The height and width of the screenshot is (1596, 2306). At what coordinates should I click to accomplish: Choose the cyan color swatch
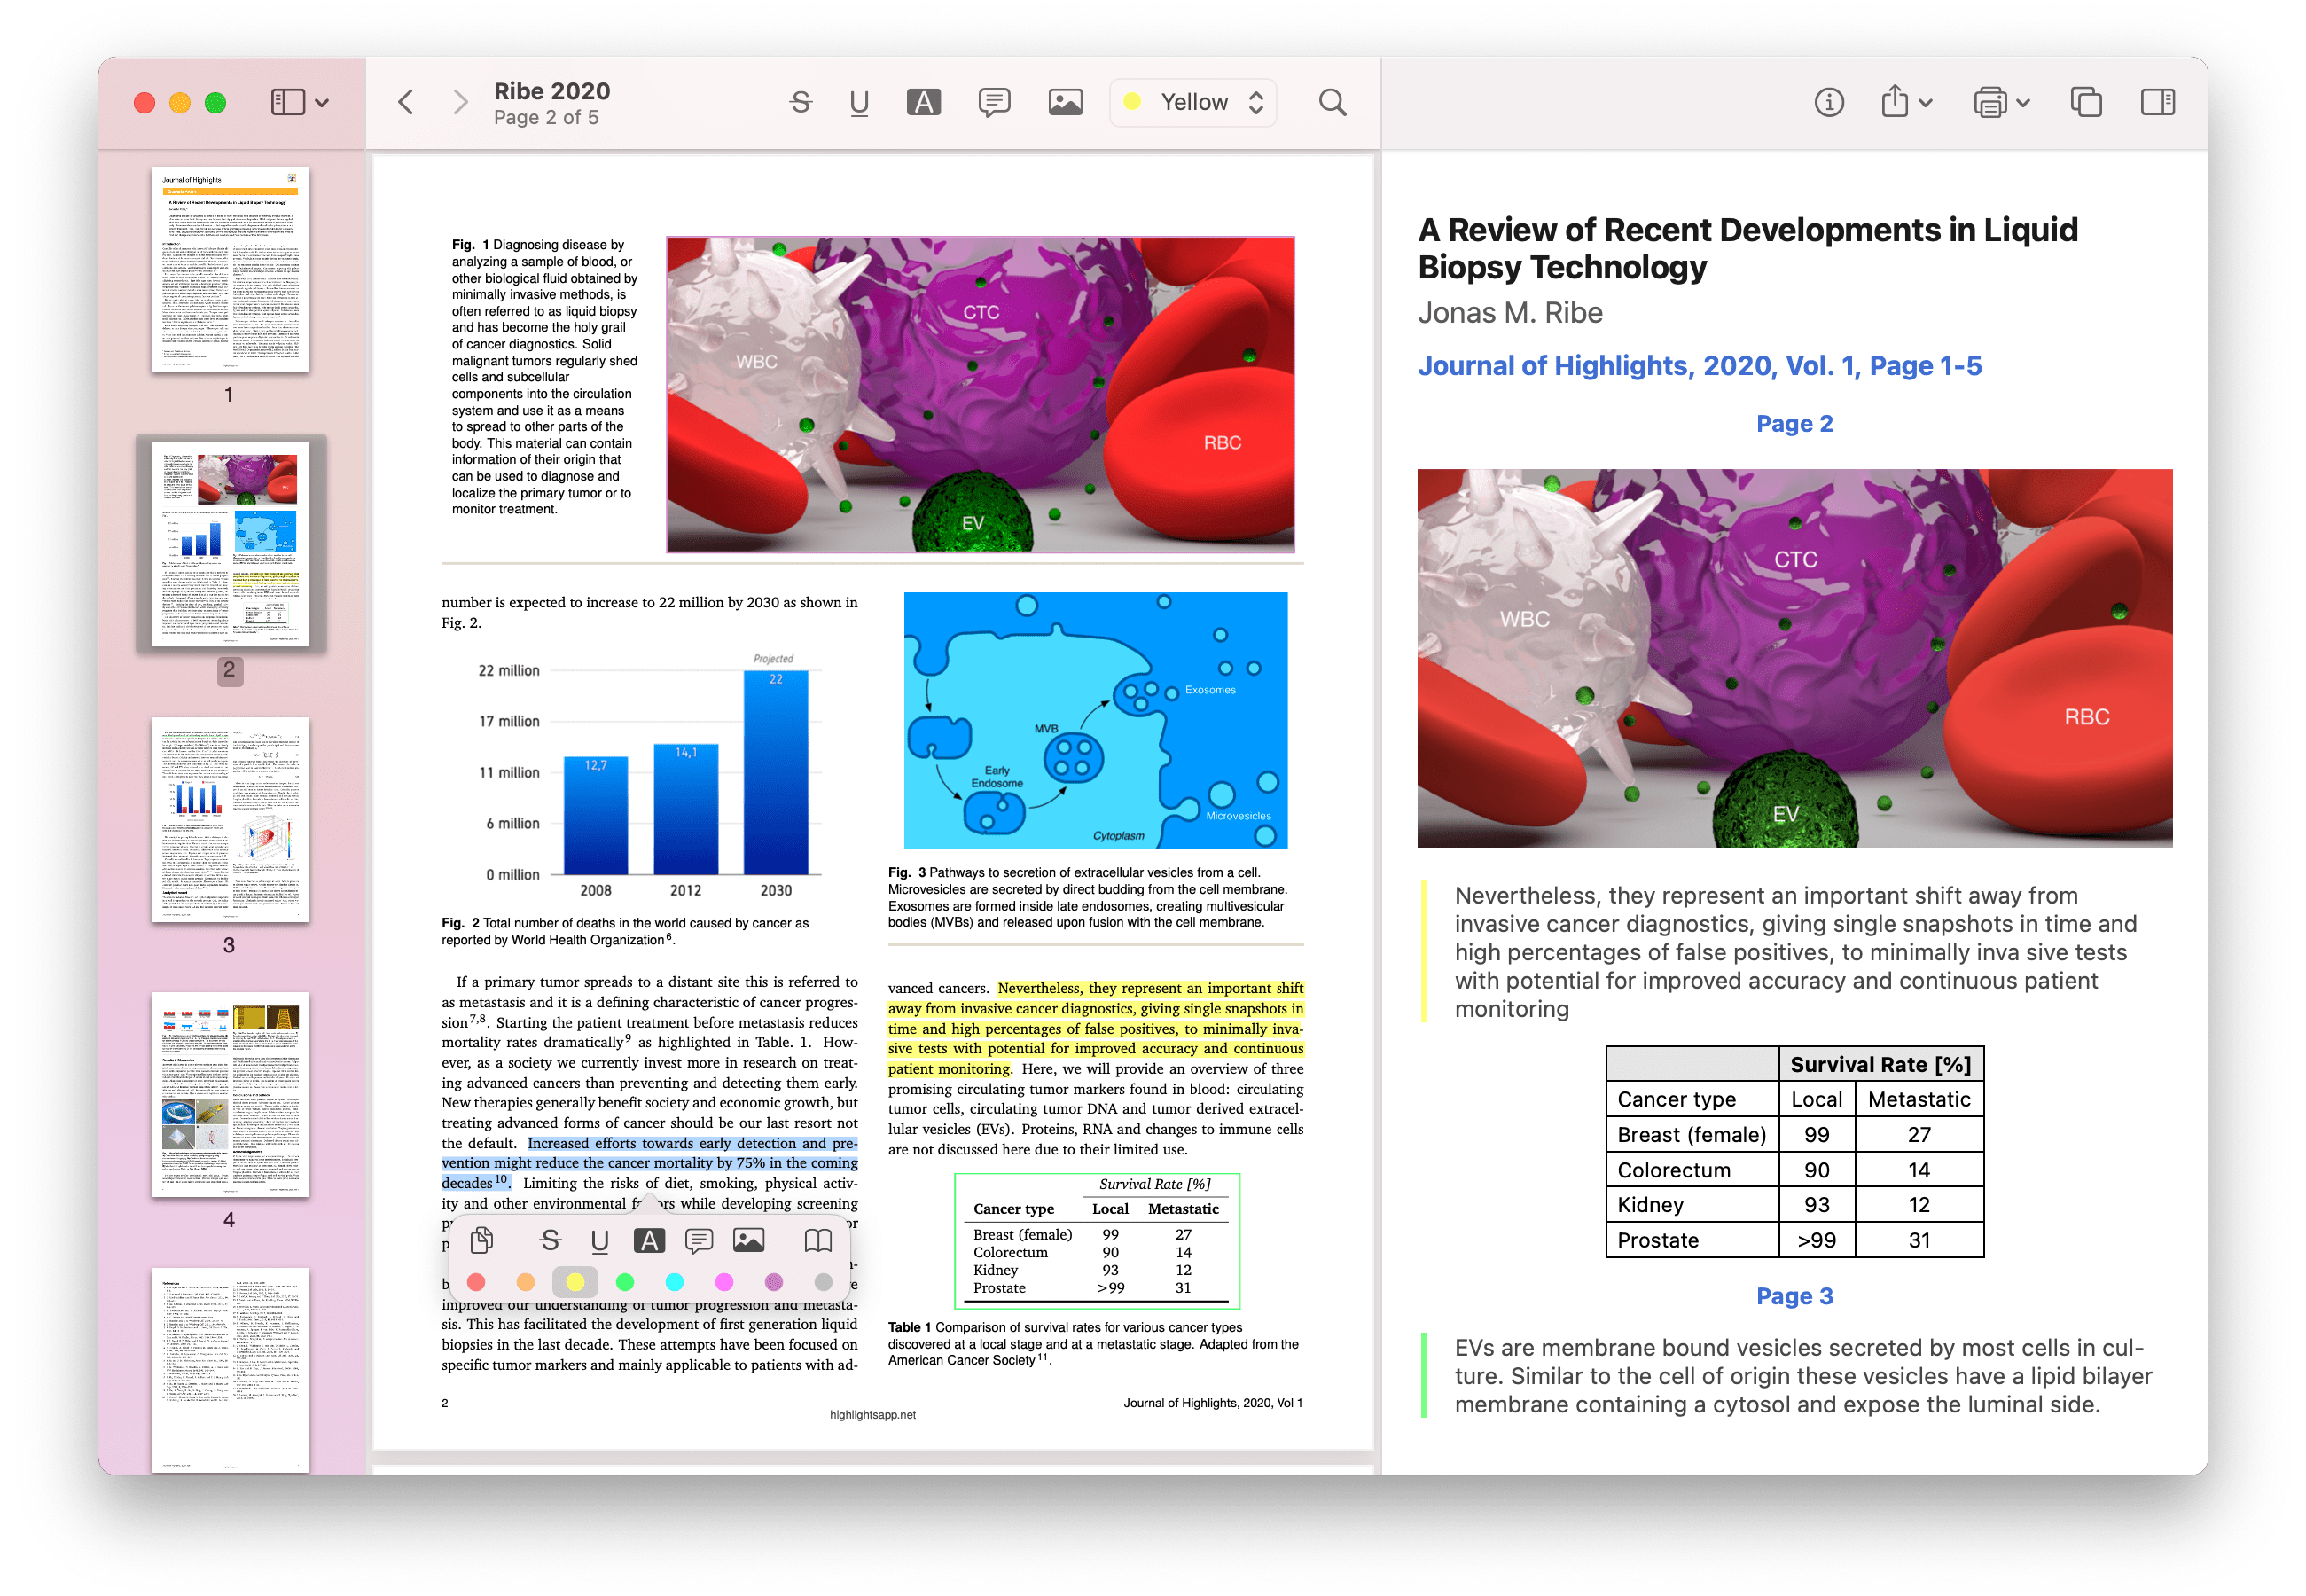point(675,1282)
